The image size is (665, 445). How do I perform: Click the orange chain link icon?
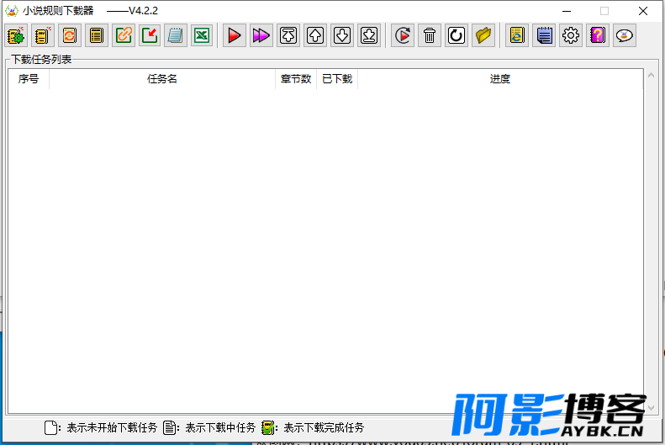coord(124,35)
